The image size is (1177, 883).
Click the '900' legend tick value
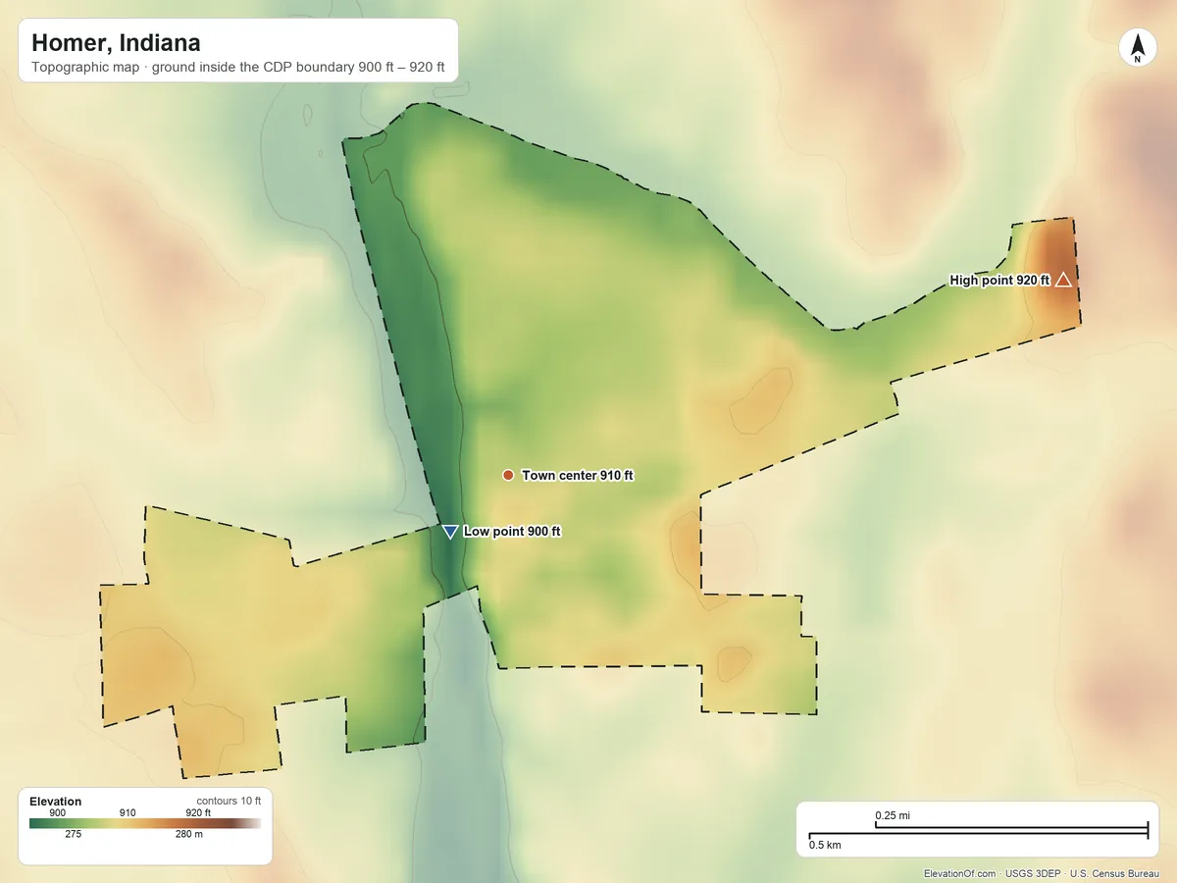pyautogui.click(x=58, y=812)
